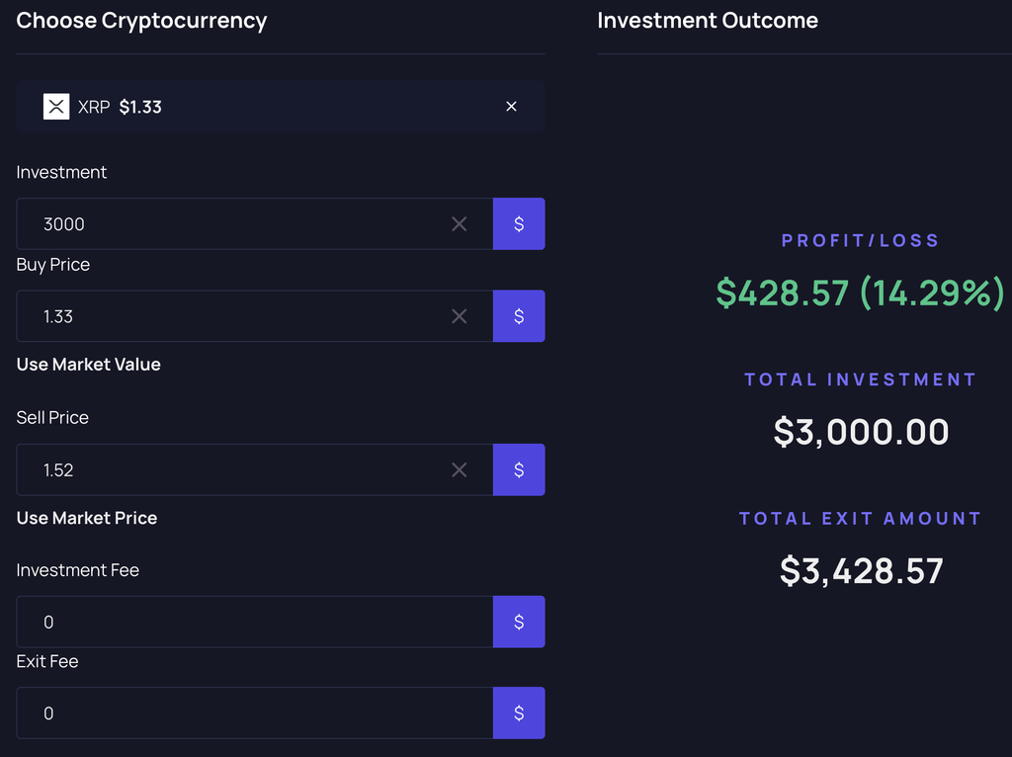Clear the Sell Price field
This screenshot has height=757, width=1012.
click(459, 469)
